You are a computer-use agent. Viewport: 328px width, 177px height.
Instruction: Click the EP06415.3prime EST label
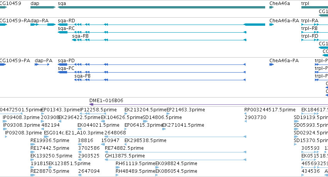[x=143, y=125]
